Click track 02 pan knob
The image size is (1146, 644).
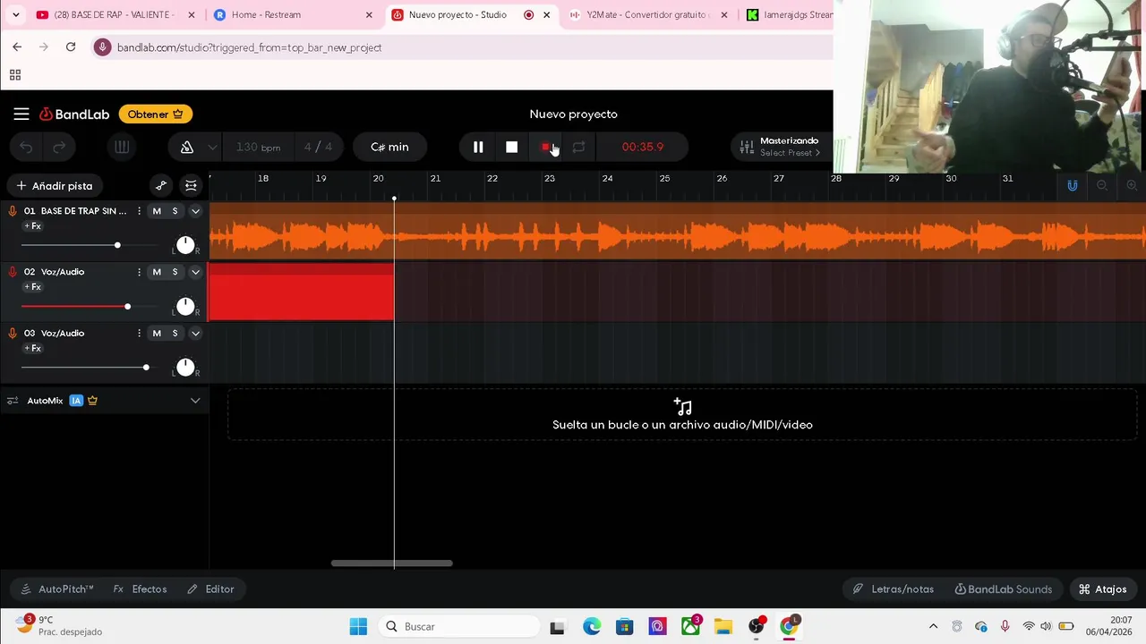(185, 307)
